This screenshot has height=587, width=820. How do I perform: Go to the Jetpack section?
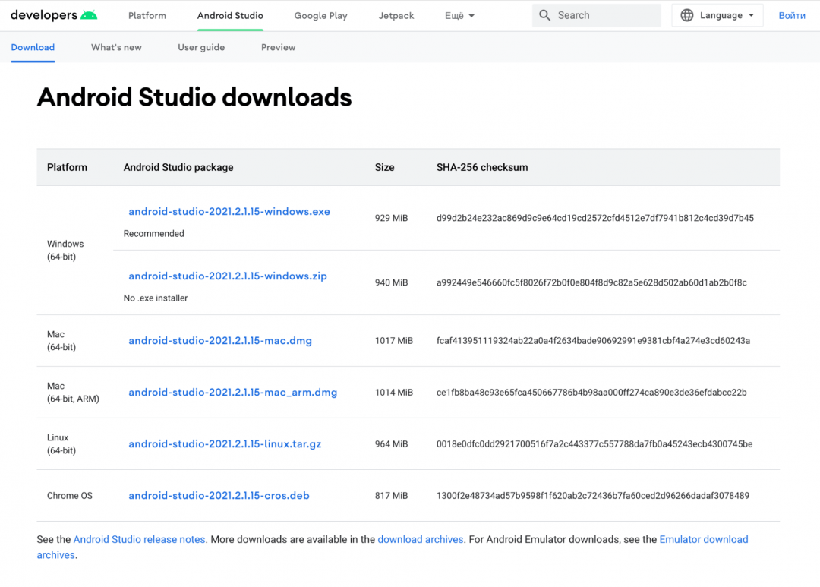point(396,16)
